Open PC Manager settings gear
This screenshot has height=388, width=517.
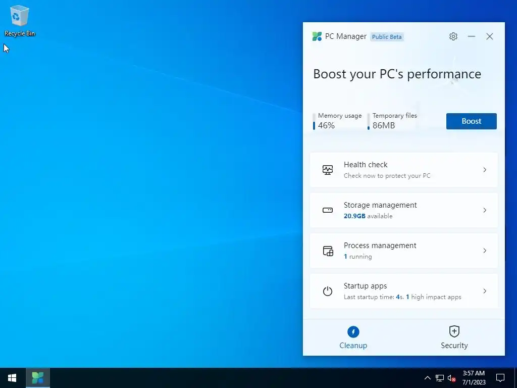(x=453, y=36)
